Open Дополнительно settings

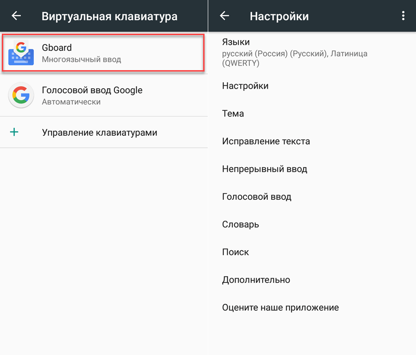[256, 280]
